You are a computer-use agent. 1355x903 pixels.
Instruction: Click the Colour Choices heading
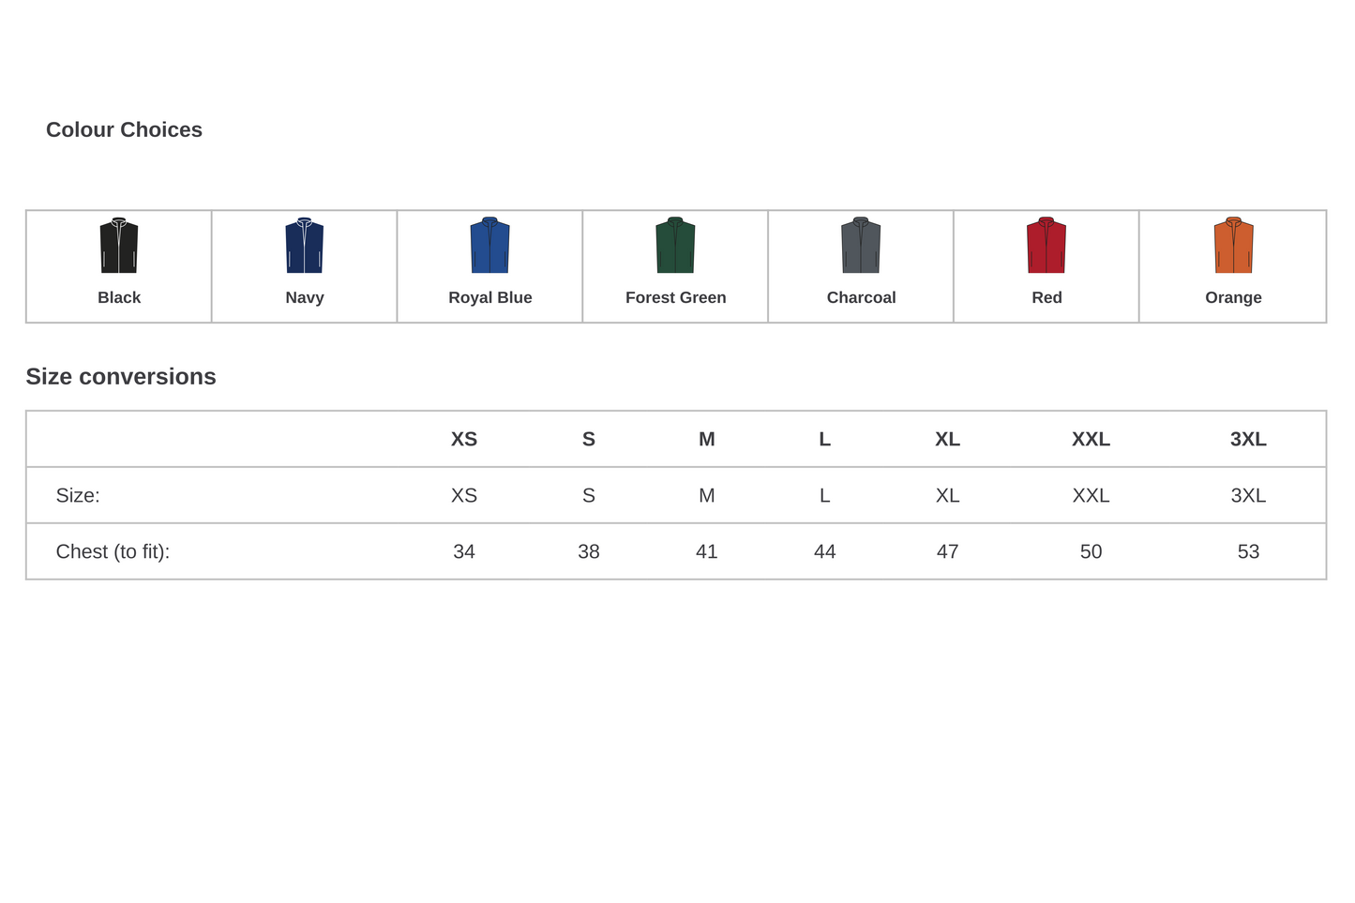(125, 129)
